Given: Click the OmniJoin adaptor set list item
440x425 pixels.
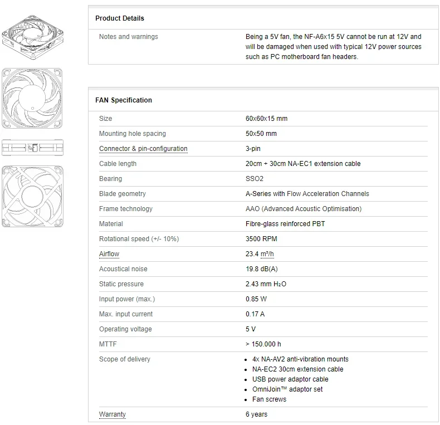Looking at the screenshot, I should [x=287, y=389].
